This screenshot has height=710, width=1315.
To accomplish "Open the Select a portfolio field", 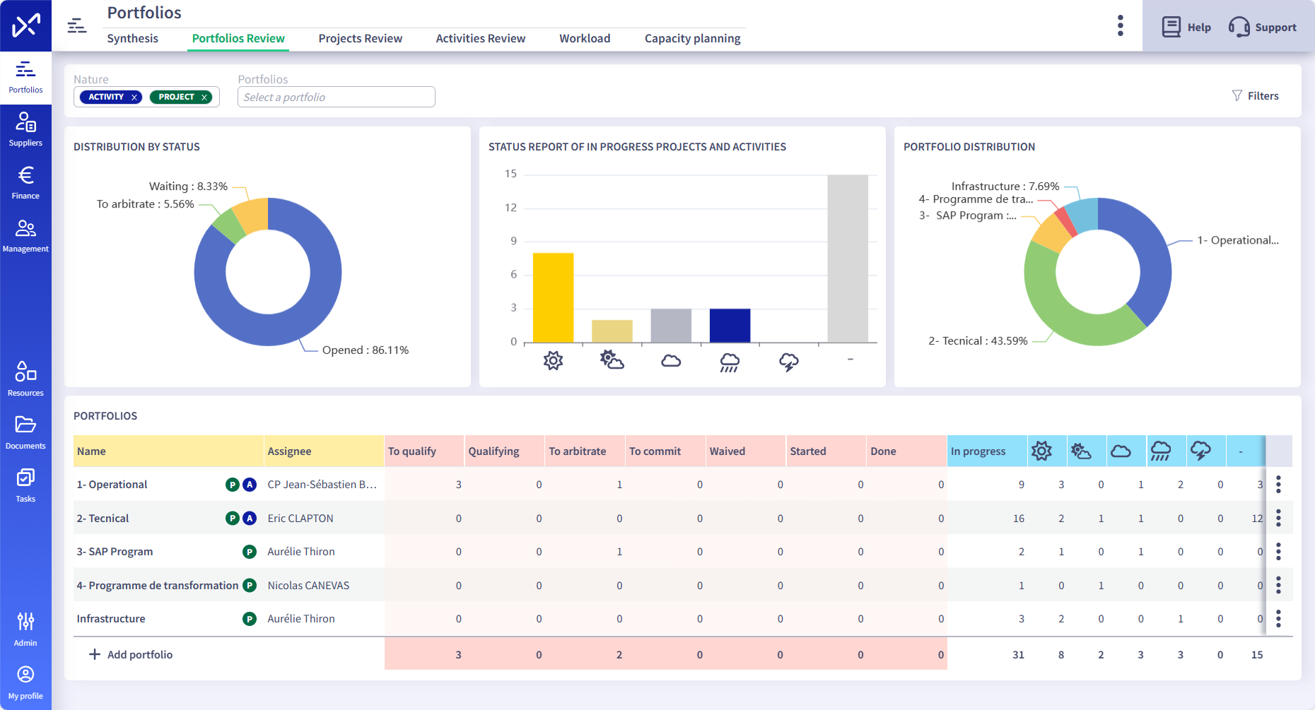I will point(337,97).
